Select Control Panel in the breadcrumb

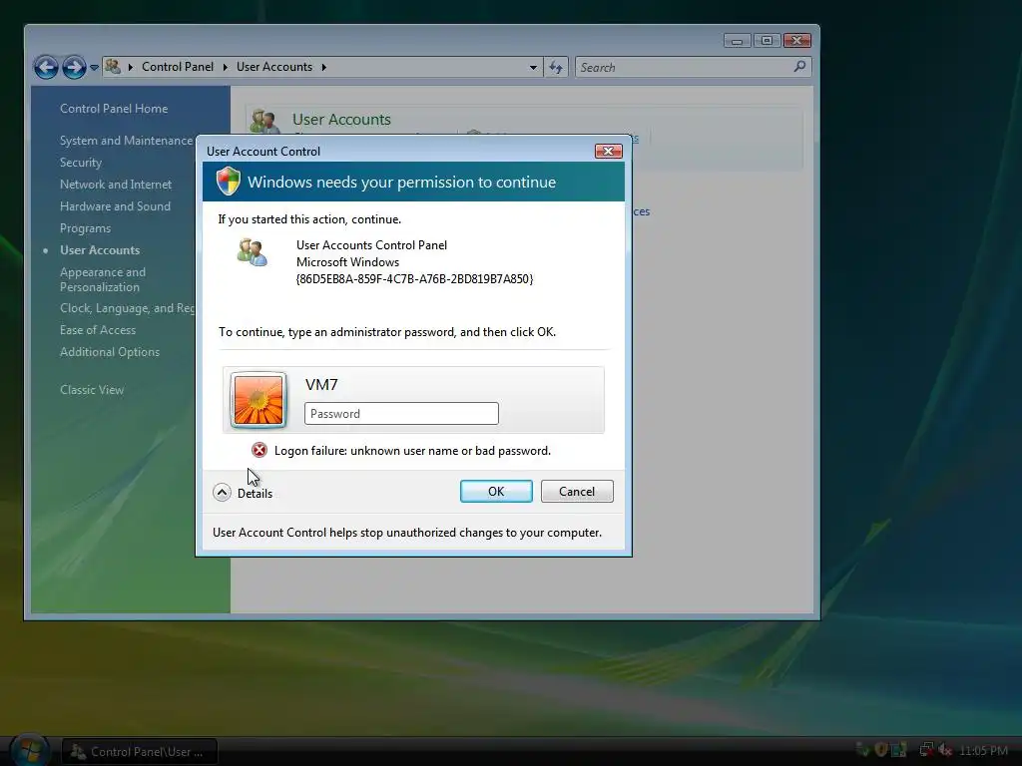click(178, 67)
